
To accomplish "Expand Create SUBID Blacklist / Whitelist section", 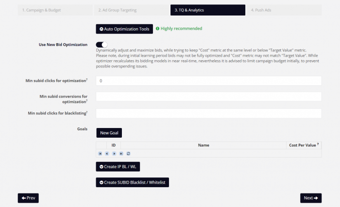I will click(132, 183).
